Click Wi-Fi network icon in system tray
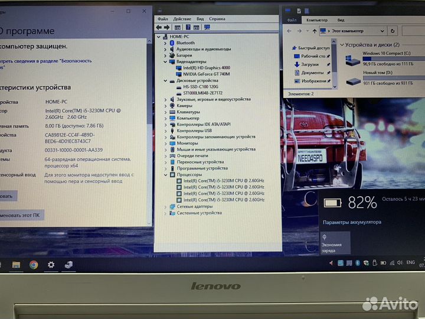425x319 pixels. pyautogui.click(x=392, y=263)
